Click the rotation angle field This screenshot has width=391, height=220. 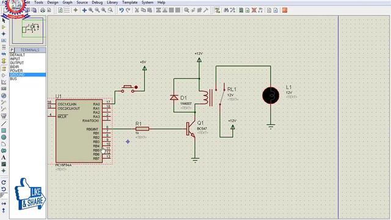pos(4,196)
